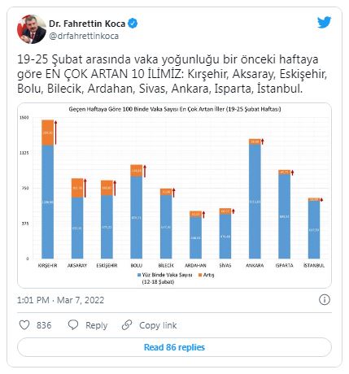Open the chart image title area
The height and width of the screenshot is (374, 349).
[175, 109]
